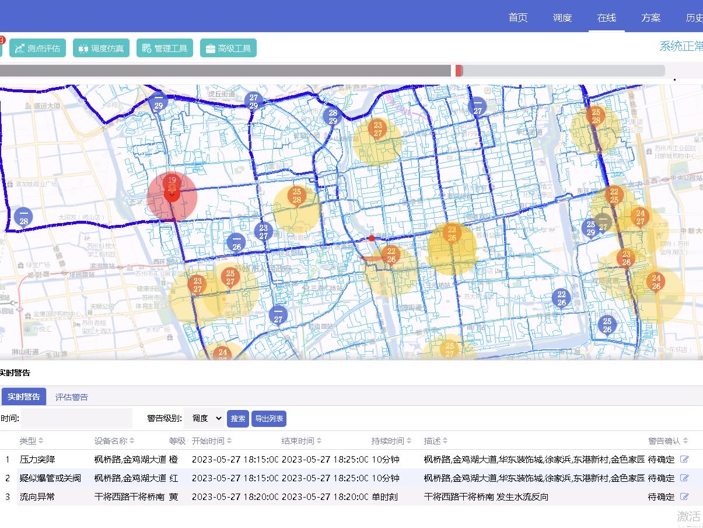Click the blue 28/29 map marker
The width and height of the screenshot is (703, 528).
click(333, 116)
